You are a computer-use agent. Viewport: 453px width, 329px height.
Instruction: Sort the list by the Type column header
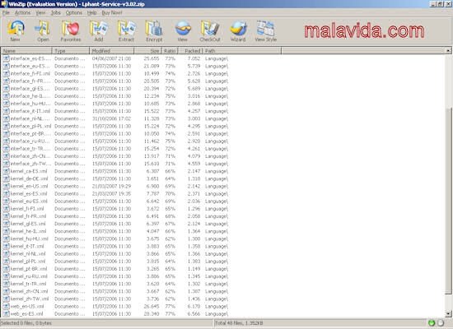(x=71, y=51)
